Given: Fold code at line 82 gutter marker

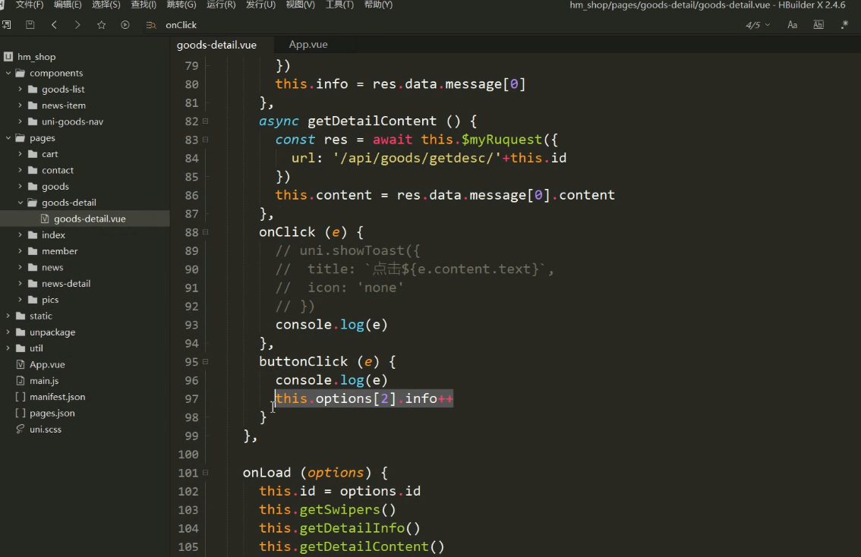Looking at the screenshot, I should click(x=205, y=121).
